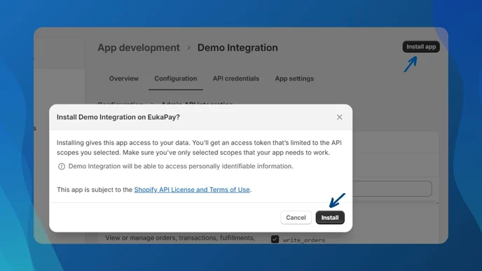Select the Configuration tab
The image size is (482, 271).
tap(176, 78)
